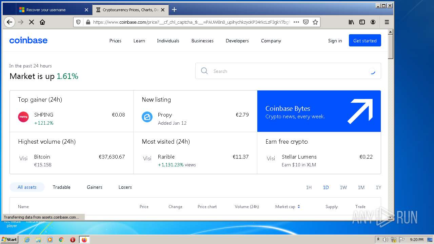Click the Propy coin logo
The width and height of the screenshot is (434, 244).
pos(147,117)
